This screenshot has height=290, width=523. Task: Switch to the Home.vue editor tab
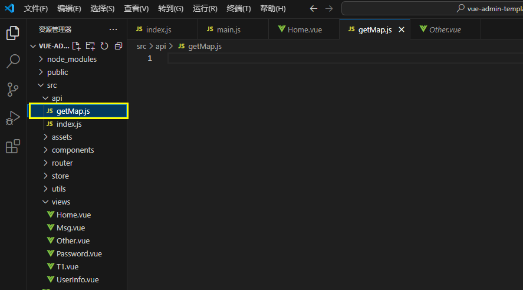tap(304, 29)
